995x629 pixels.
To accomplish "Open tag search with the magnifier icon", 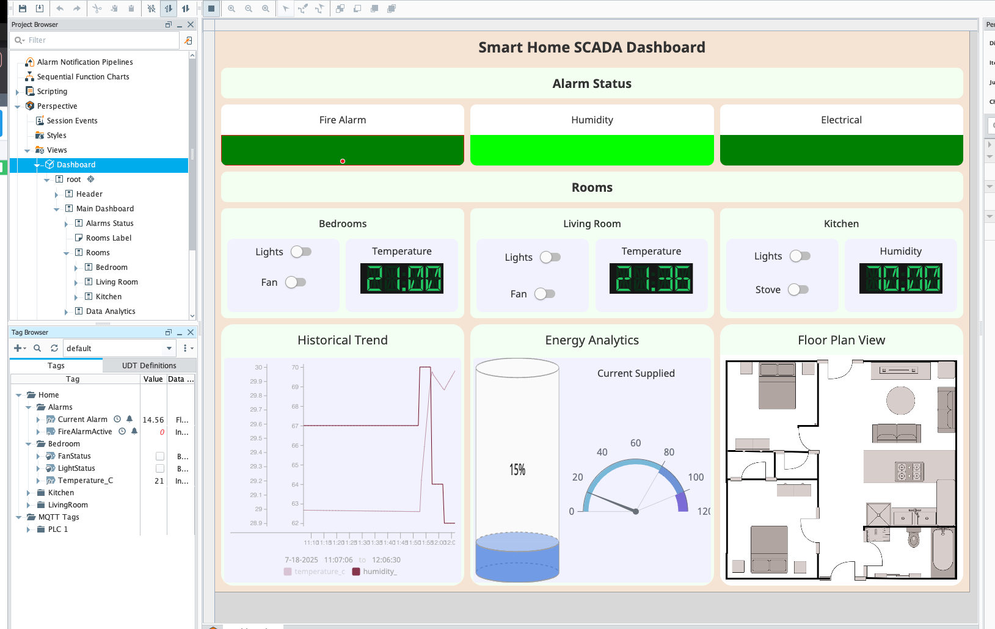I will 37,348.
